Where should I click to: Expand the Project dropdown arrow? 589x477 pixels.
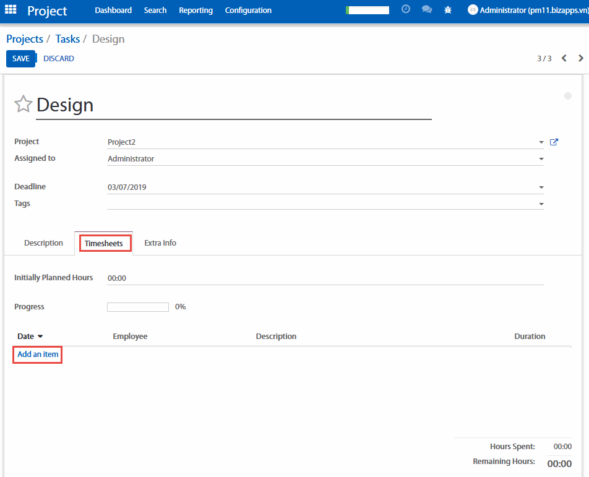click(x=541, y=142)
